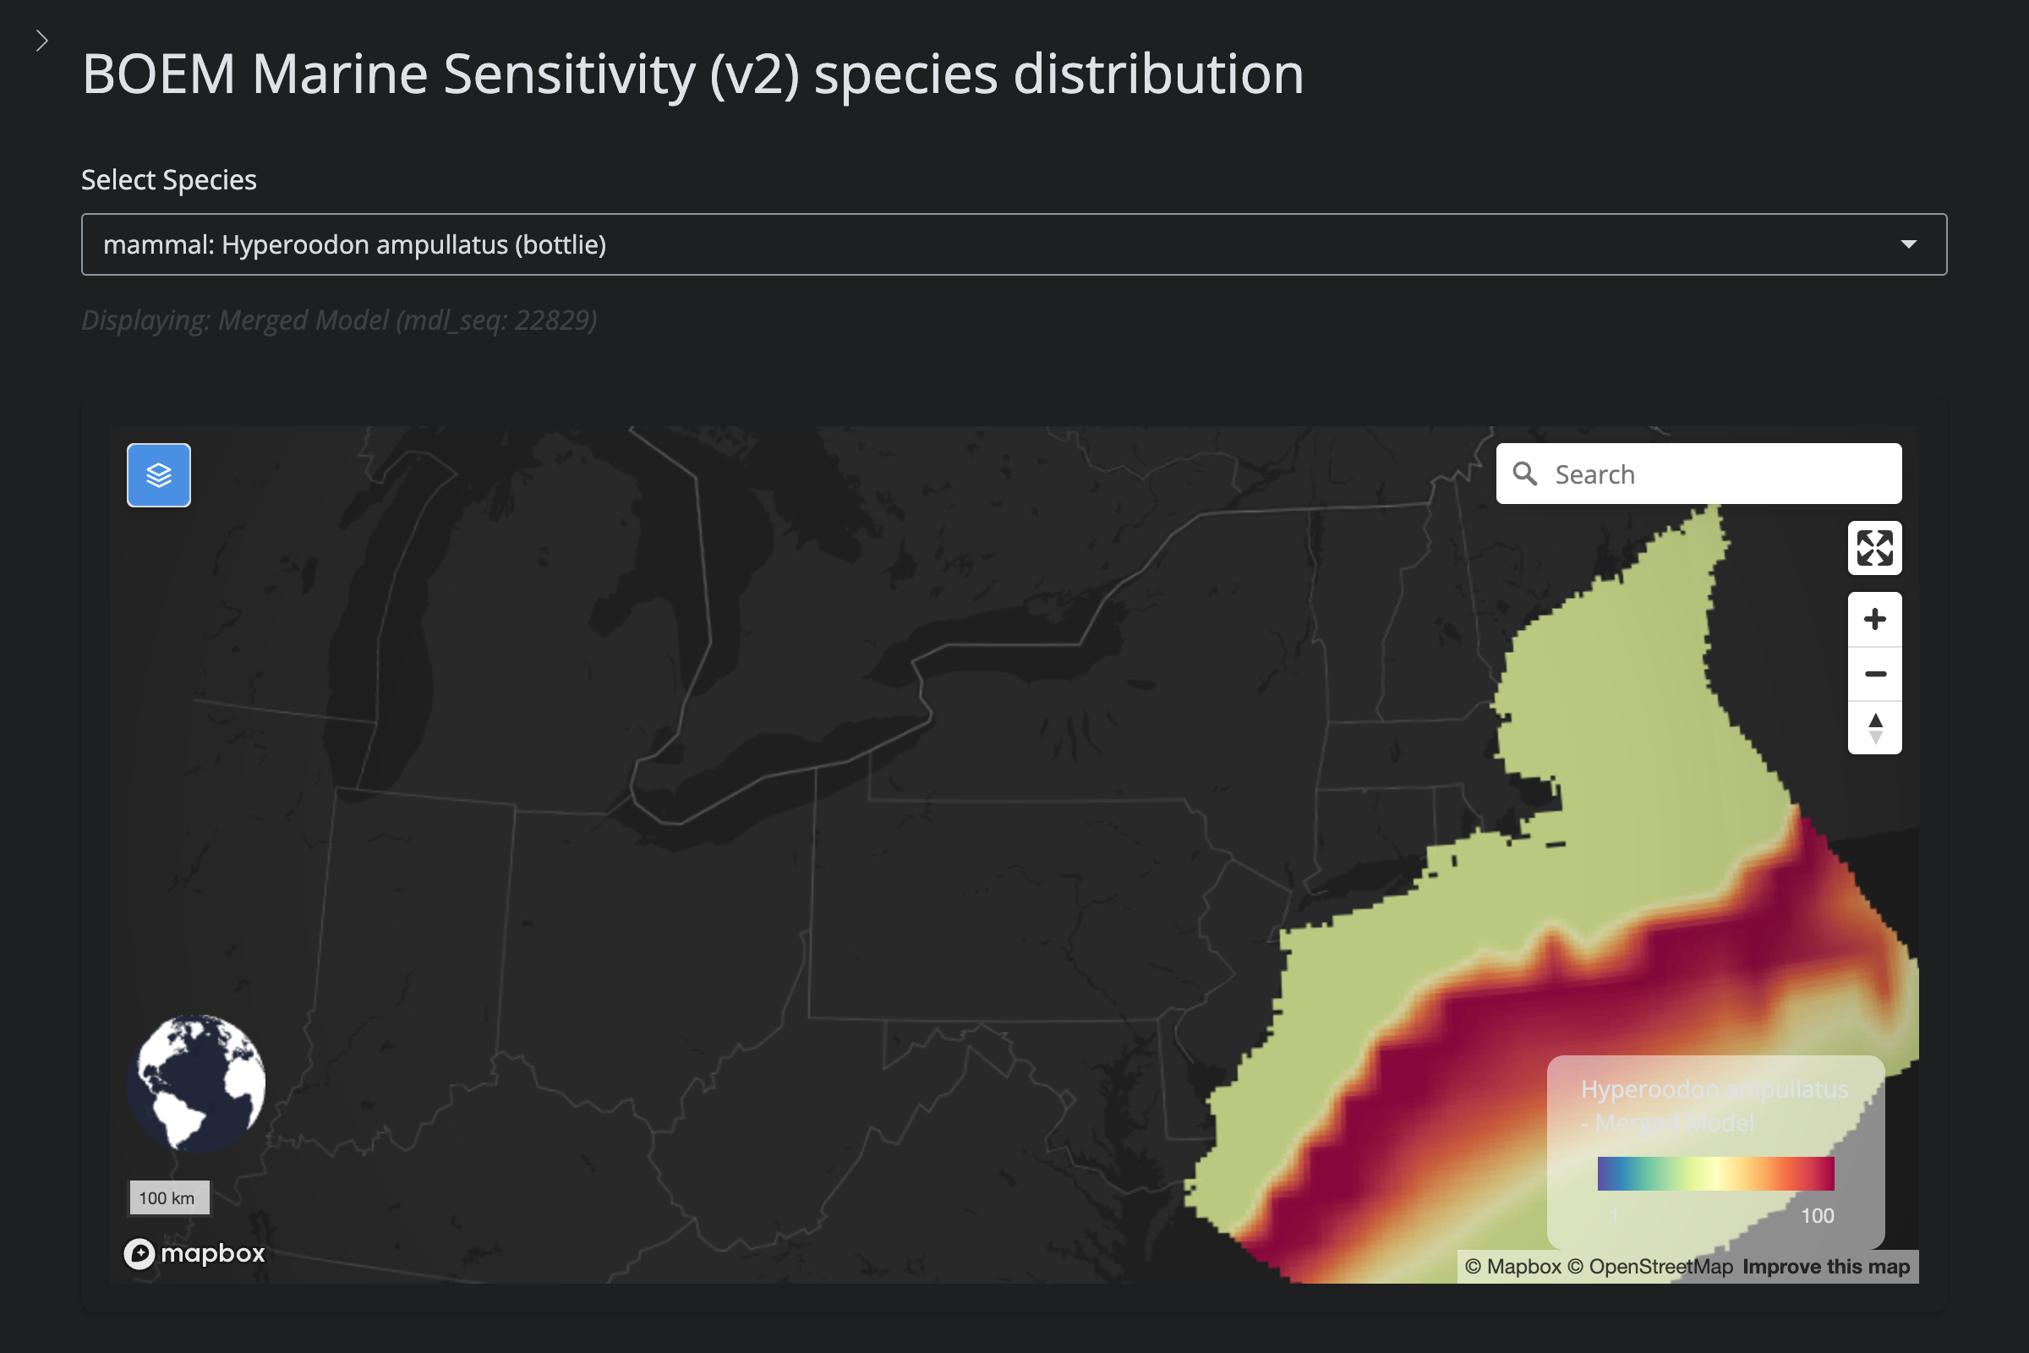Zoom out of the map

click(x=1873, y=674)
